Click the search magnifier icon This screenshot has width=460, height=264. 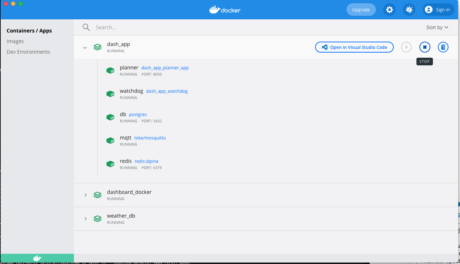86,27
